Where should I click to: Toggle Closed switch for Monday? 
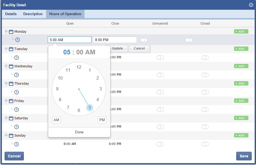(x=189, y=40)
